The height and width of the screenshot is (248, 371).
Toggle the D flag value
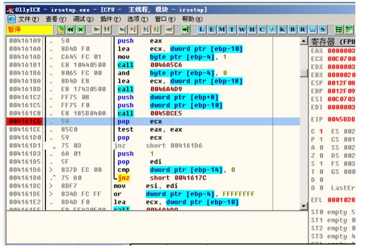[321, 180]
